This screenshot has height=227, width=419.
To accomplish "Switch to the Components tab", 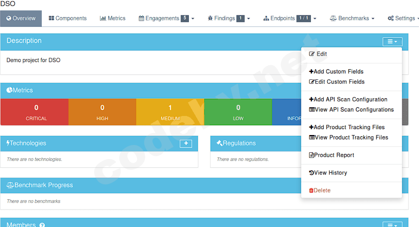I will tap(68, 19).
